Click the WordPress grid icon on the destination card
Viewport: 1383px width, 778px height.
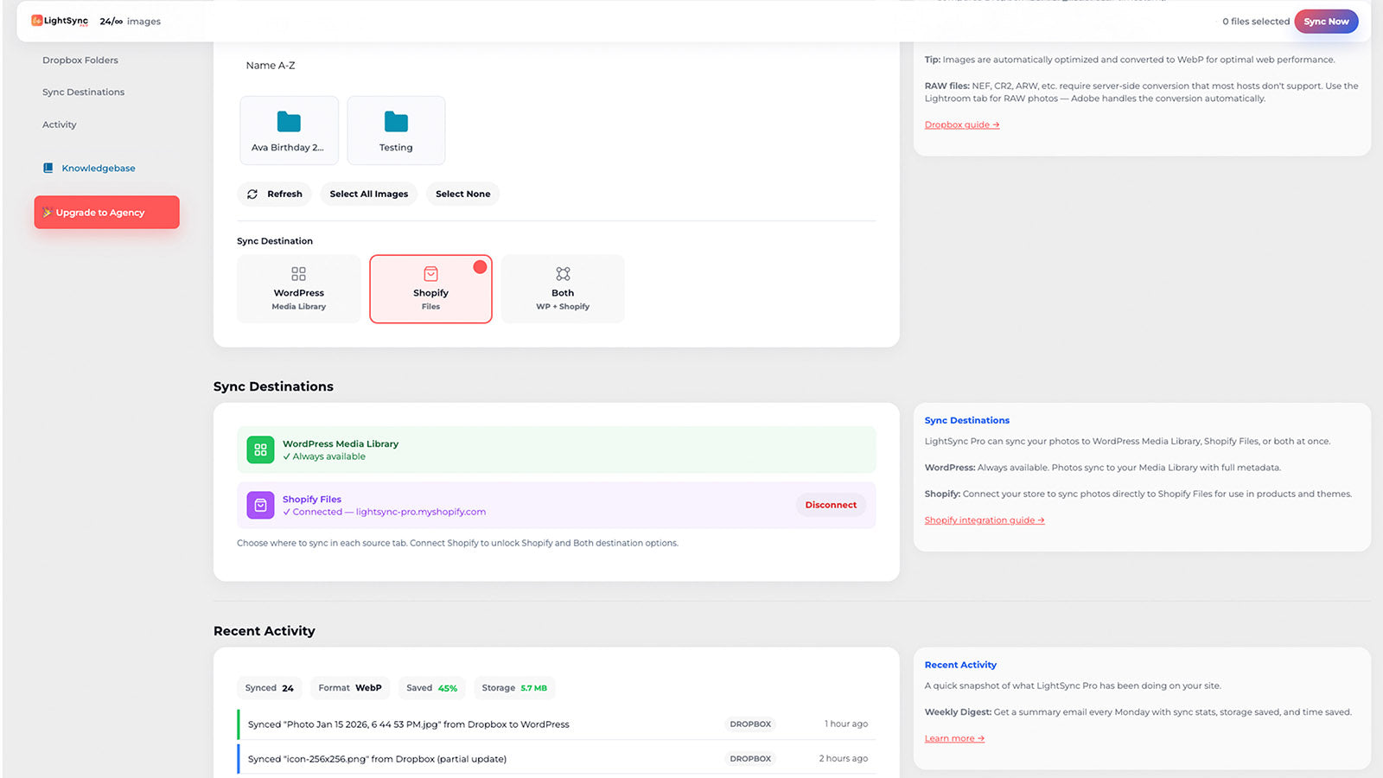click(298, 273)
